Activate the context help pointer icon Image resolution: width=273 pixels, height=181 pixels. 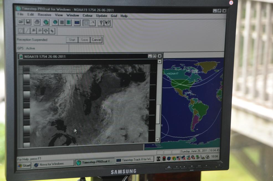pos(107,23)
